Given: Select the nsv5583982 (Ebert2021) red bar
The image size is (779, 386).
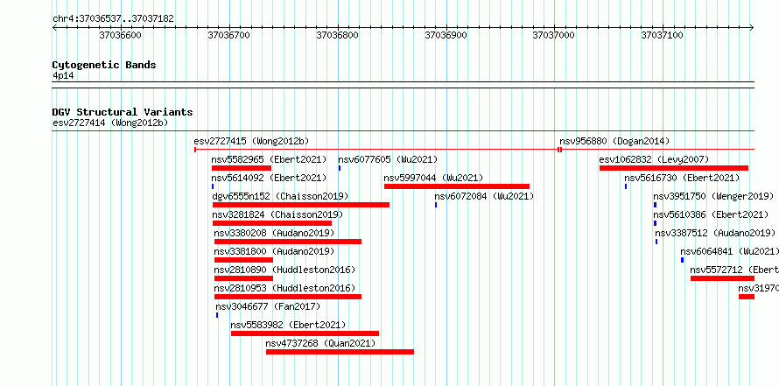Looking at the screenshot, I should 305,333.
